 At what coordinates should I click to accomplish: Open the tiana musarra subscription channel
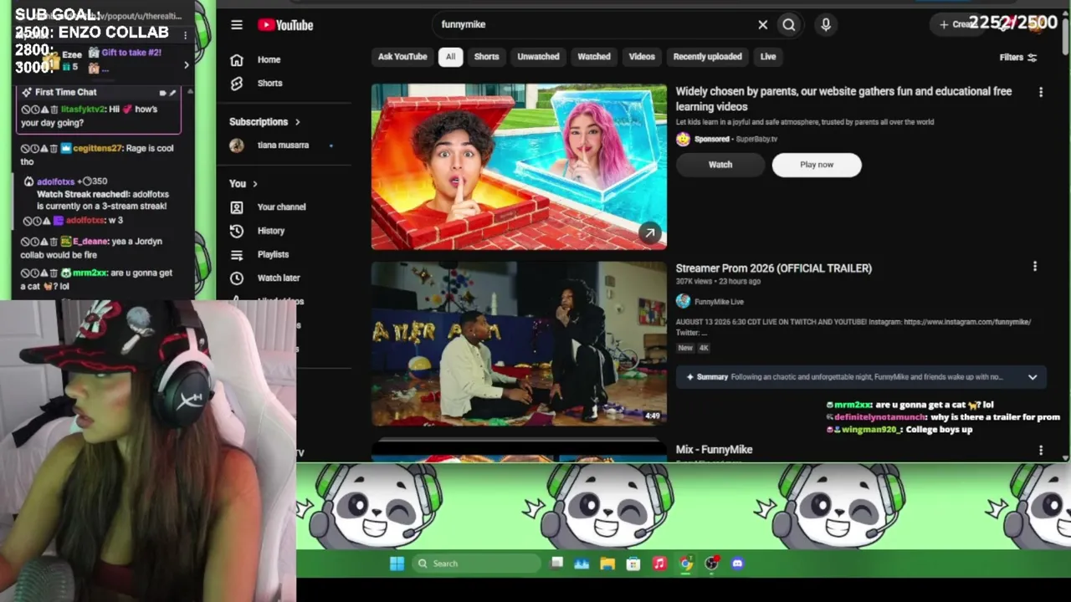(x=281, y=145)
